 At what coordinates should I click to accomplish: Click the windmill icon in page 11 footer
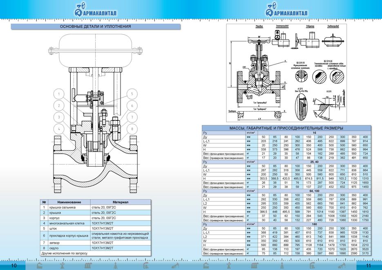point(229,266)
